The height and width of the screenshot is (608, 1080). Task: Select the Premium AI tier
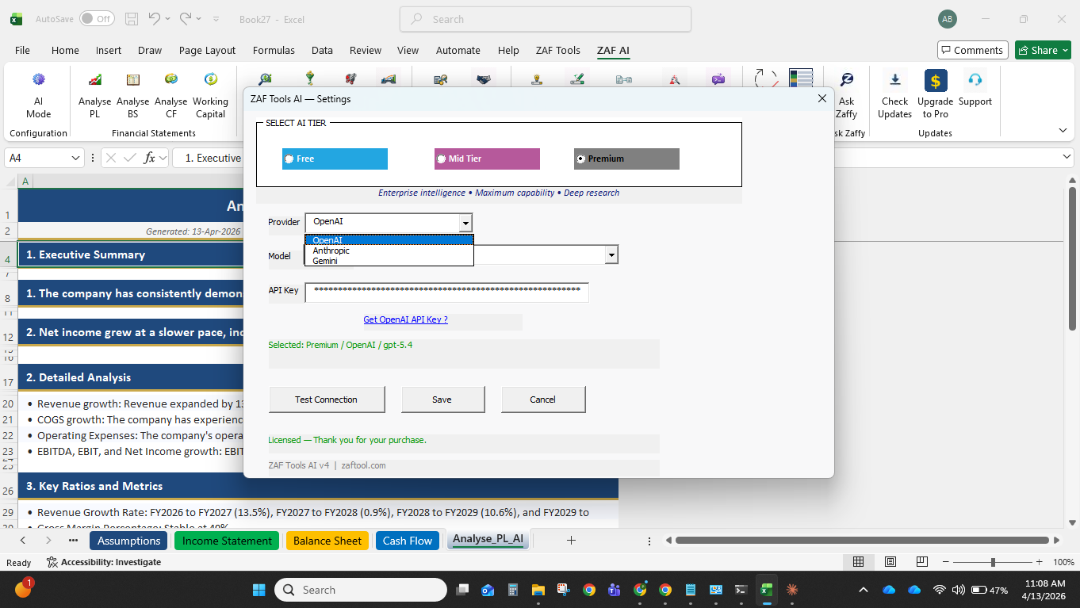(x=626, y=159)
